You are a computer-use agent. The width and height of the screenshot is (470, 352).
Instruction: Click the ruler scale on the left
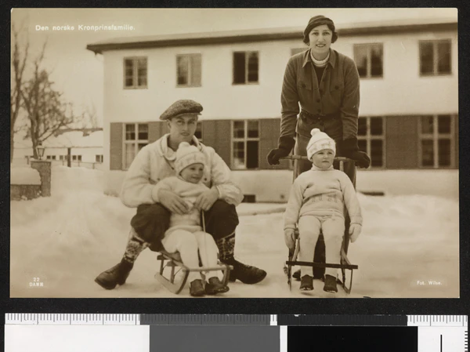(x=72, y=319)
